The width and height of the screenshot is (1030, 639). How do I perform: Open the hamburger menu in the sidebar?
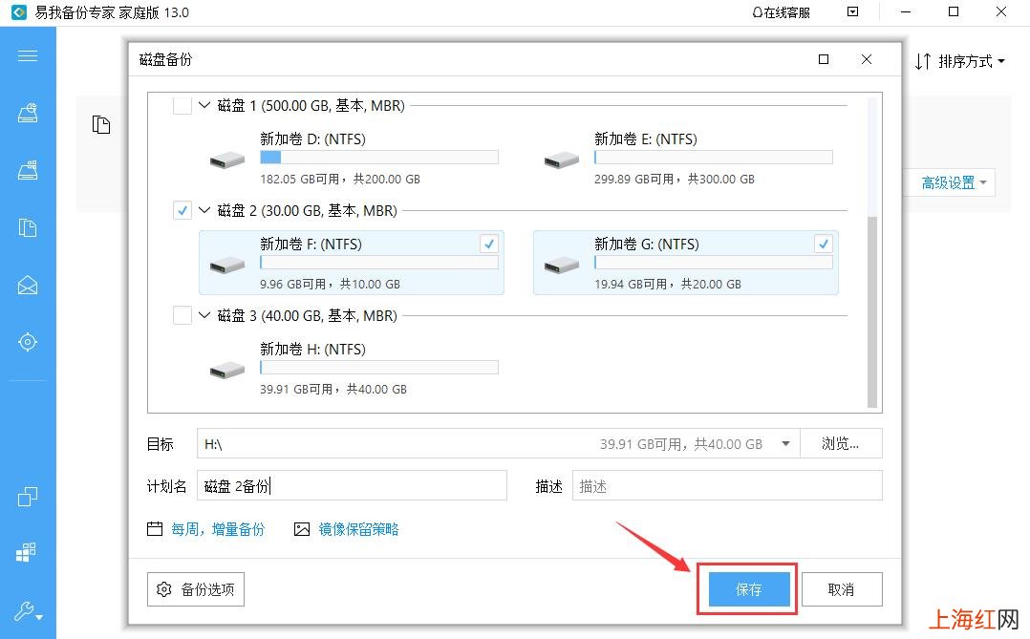[x=28, y=55]
